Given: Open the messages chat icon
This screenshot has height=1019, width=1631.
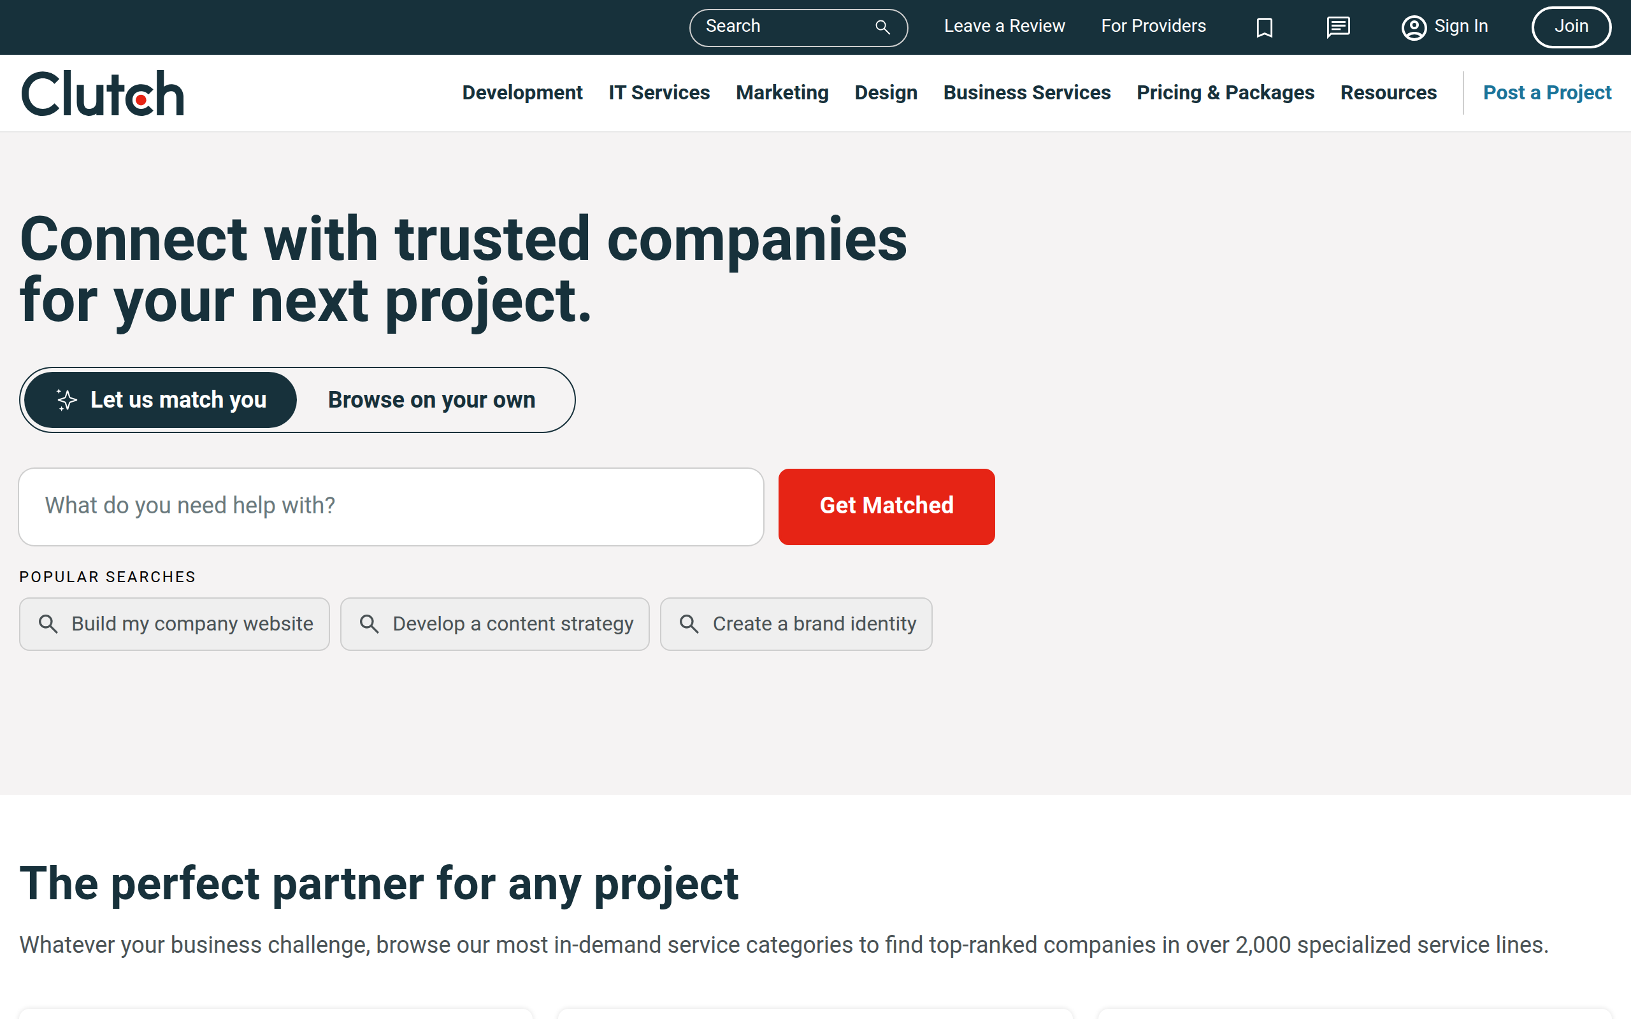Looking at the screenshot, I should tap(1338, 27).
